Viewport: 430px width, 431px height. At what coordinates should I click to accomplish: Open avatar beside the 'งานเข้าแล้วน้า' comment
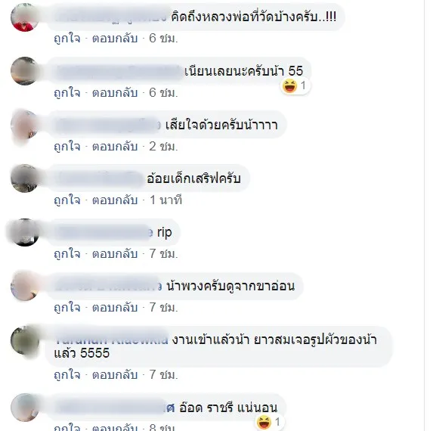point(24,340)
